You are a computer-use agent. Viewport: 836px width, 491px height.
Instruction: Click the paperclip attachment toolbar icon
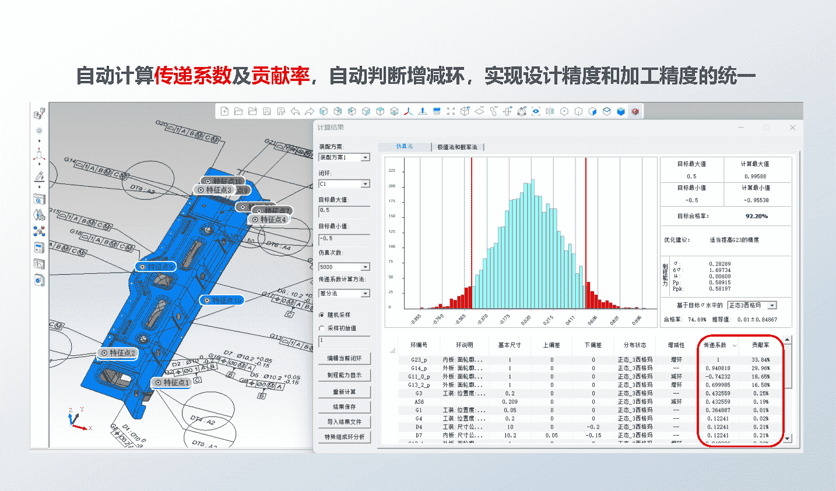494,111
